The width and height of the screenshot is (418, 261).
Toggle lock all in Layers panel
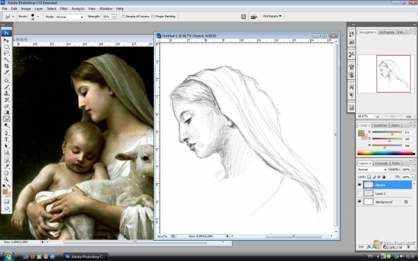pos(384,177)
